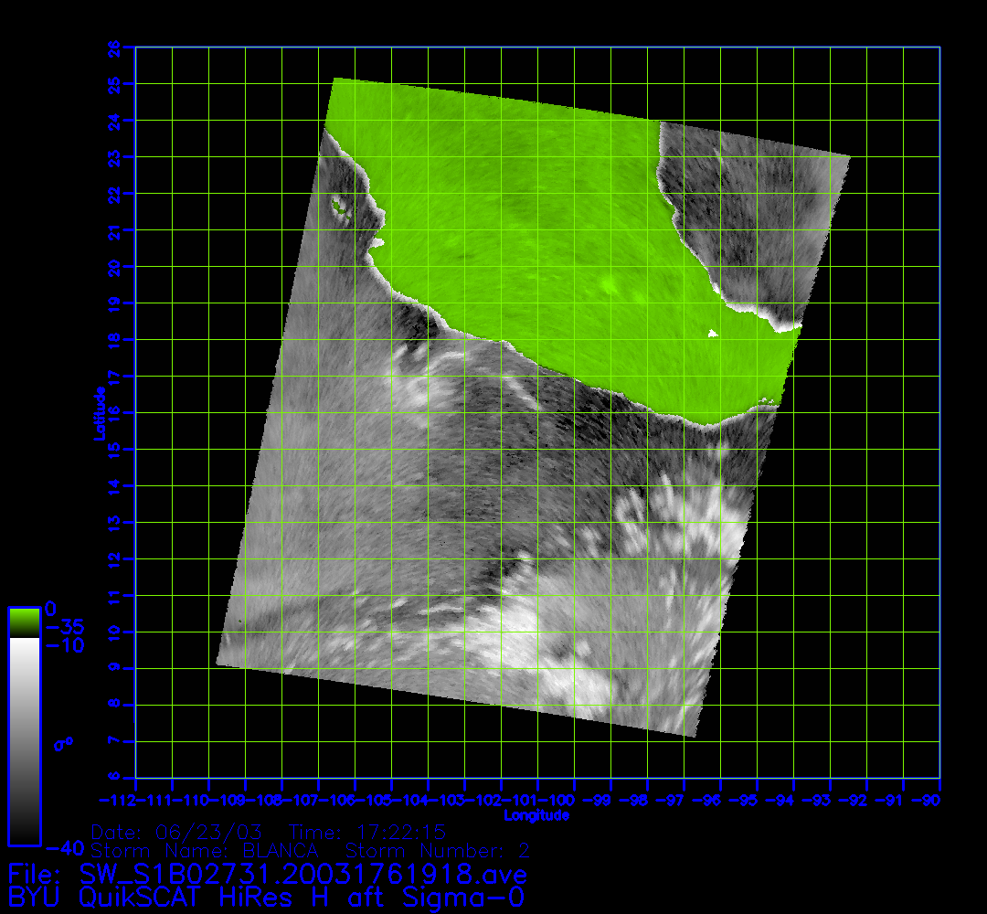Click the Longitude axis label
The height and width of the screenshot is (914, 987).
(x=536, y=815)
